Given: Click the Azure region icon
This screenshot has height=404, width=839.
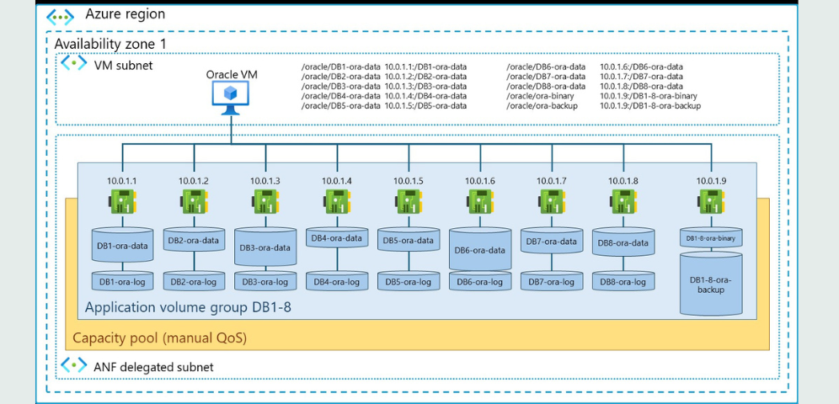Looking at the screenshot, I should pyautogui.click(x=60, y=17).
